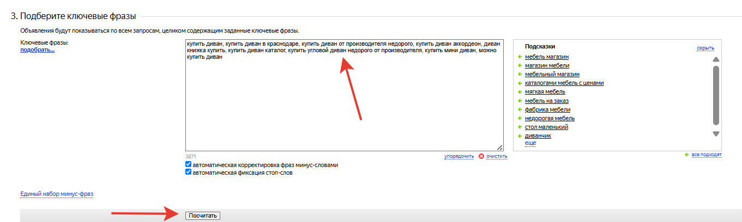Add all suggestions via 'все подходят'

coord(707,155)
